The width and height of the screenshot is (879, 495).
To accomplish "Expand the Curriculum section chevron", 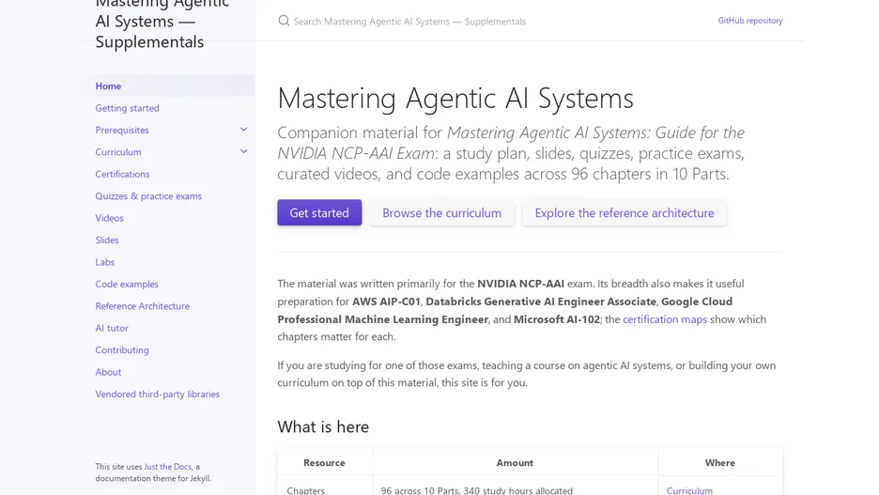I will (244, 151).
